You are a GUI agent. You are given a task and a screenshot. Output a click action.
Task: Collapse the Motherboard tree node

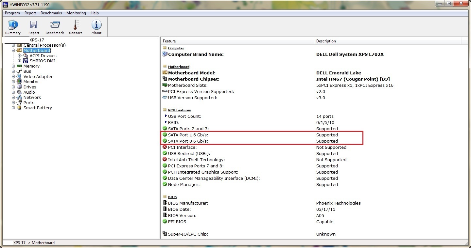point(13,51)
